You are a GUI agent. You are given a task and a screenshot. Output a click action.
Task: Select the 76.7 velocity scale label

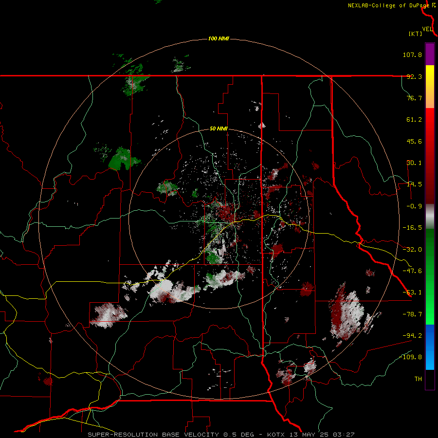pos(414,98)
